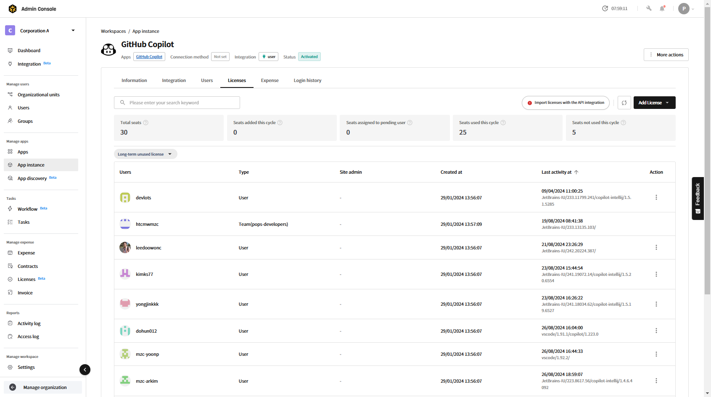Open the Contracts document icon
The image size is (711, 397).
(10, 266)
